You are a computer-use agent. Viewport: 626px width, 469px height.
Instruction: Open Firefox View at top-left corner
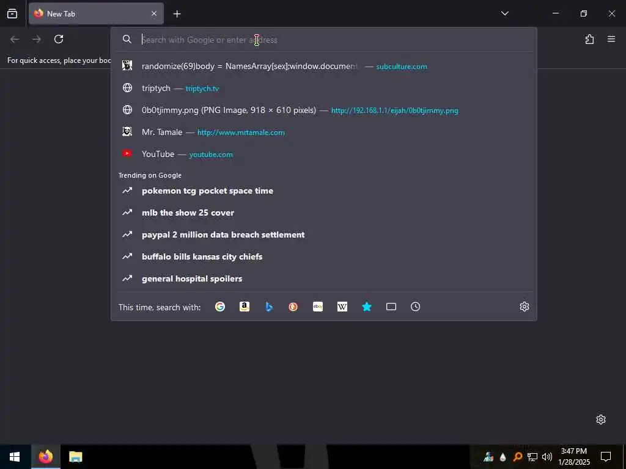tap(12, 13)
